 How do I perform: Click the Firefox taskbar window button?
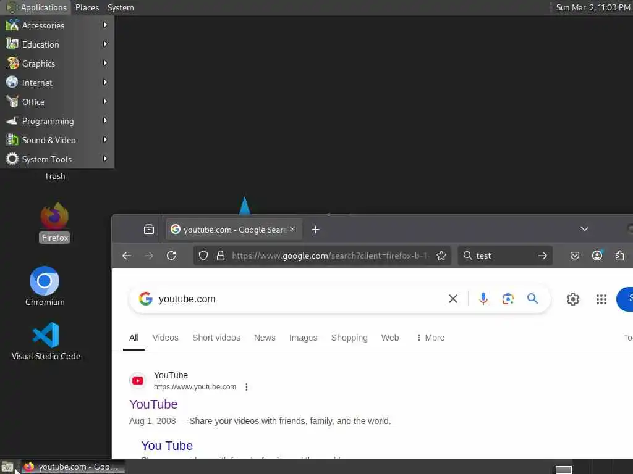(x=73, y=467)
